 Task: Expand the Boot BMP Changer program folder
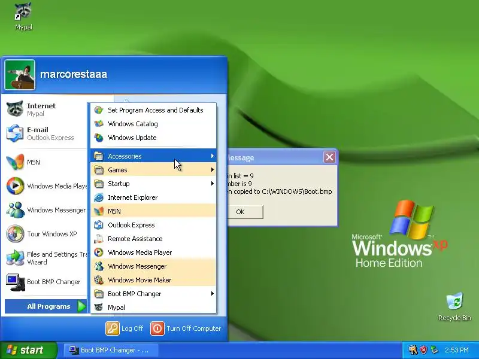pyautogui.click(x=153, y=294)
